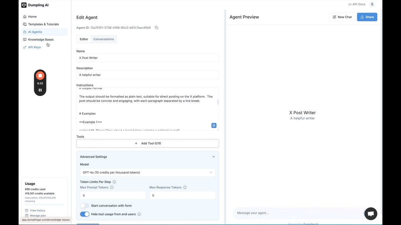This screenshot has width=401, height=225.
Task: Add a tool with Add Tool 0/10
Action: coord(148,143)
